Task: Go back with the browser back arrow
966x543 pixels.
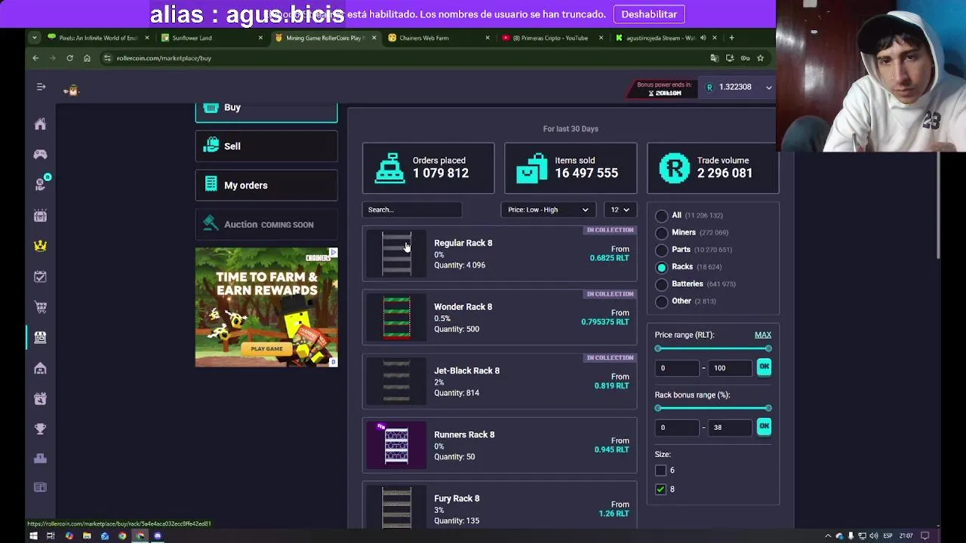Action: coord(35,58)
